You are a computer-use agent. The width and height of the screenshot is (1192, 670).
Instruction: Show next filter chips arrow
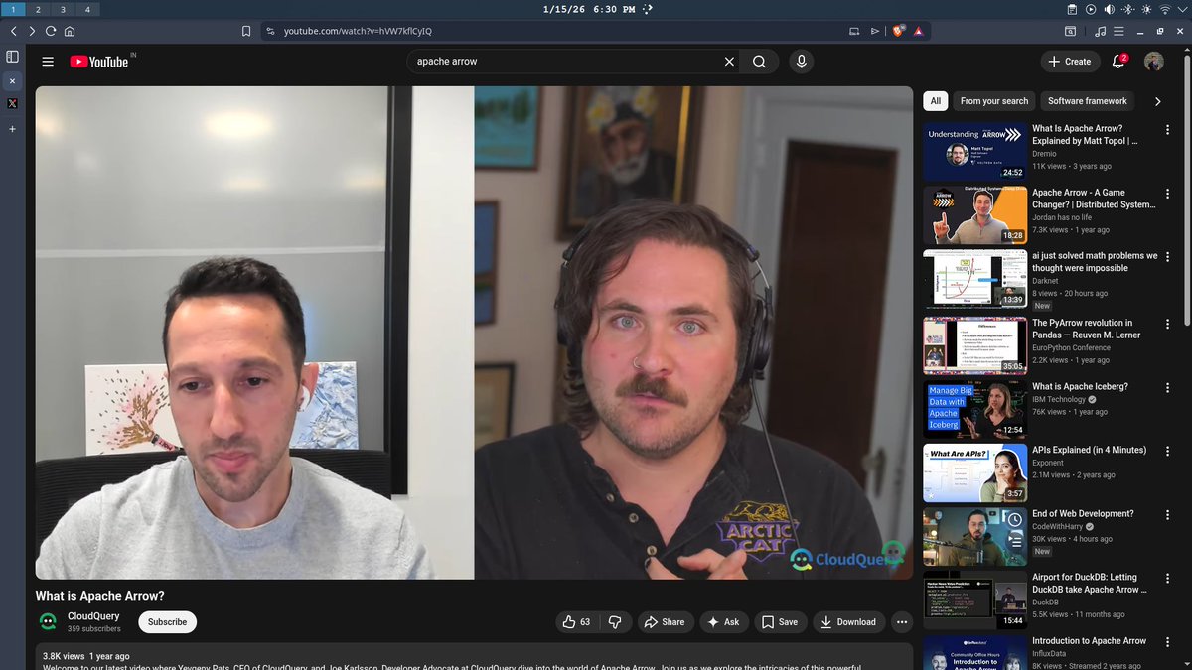pyautogui.click(x=1157, y=101)
